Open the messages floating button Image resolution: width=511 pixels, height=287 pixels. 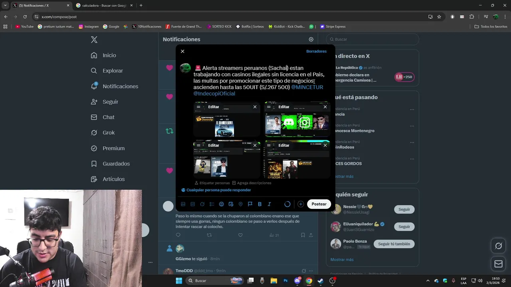(x=498, y=264)
